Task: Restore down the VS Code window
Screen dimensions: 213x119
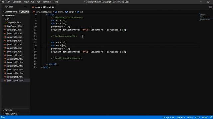Action: click(x=208, y=2)
